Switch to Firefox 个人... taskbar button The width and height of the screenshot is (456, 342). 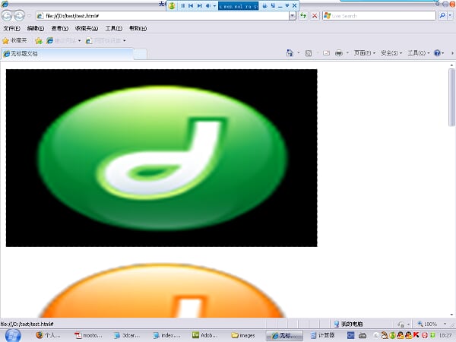(49, 335)
